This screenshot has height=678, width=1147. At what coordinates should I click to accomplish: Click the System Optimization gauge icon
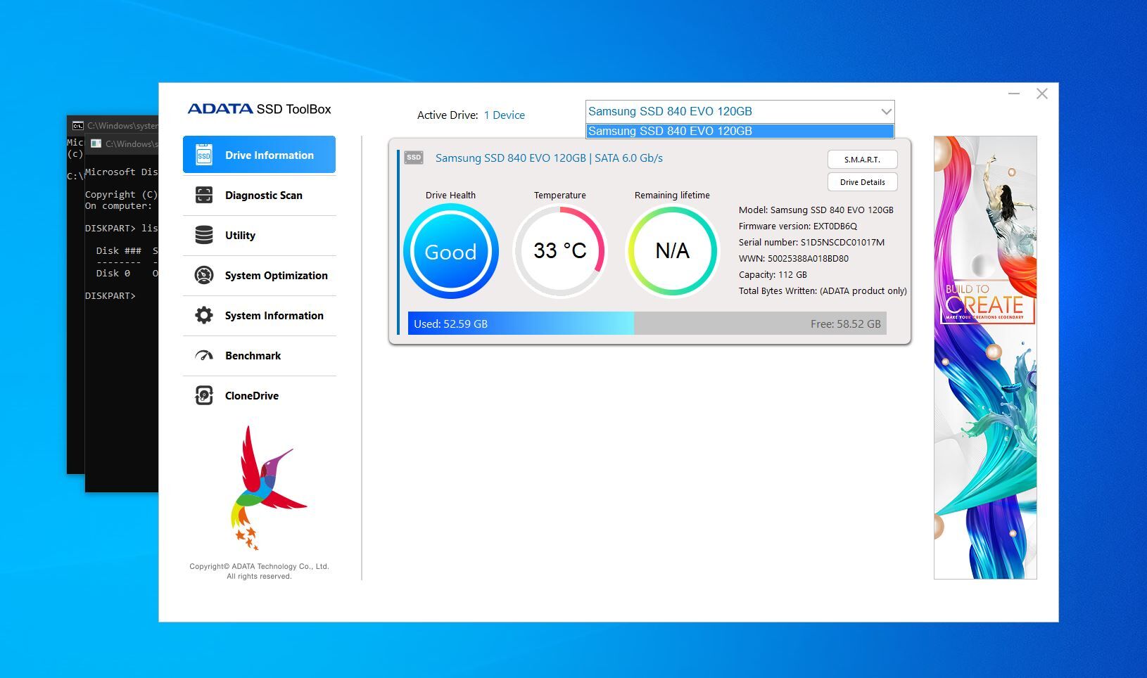(204, 275)
